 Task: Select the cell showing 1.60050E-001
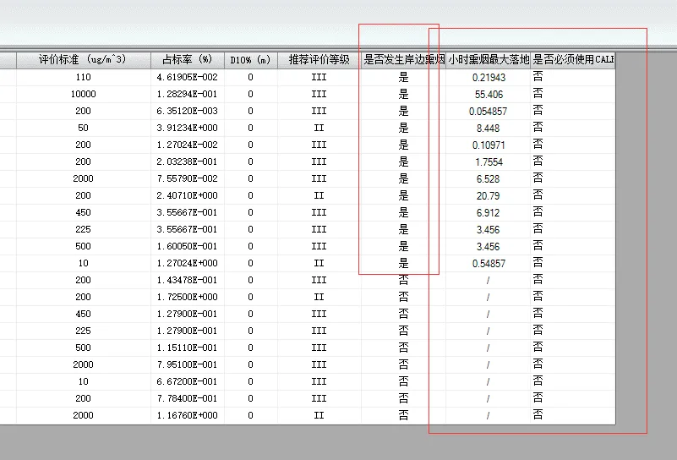coord(188,246)
